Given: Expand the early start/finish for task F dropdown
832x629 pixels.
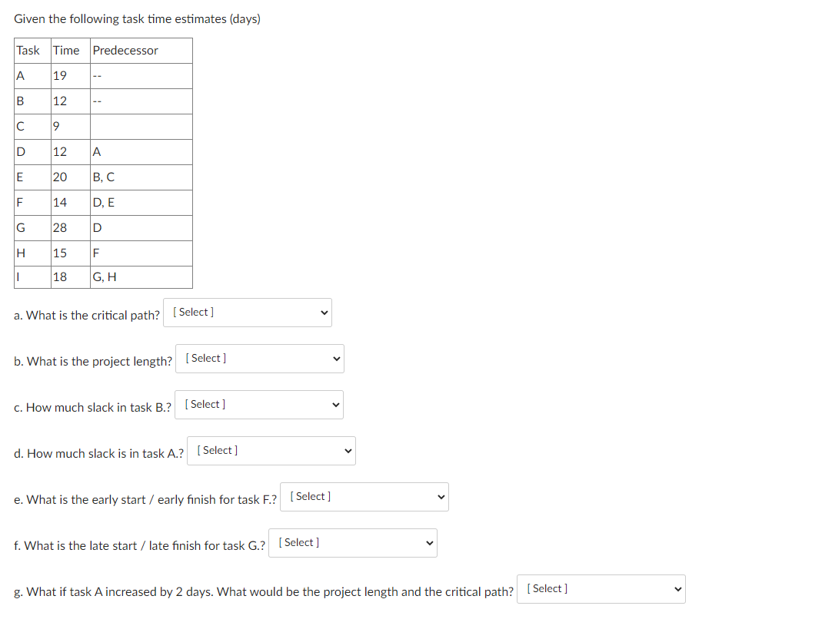Looking at the screenshot, I should [364, 496].
